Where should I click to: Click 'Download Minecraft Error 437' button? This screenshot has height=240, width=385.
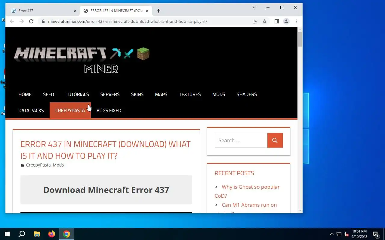point(106,190)
